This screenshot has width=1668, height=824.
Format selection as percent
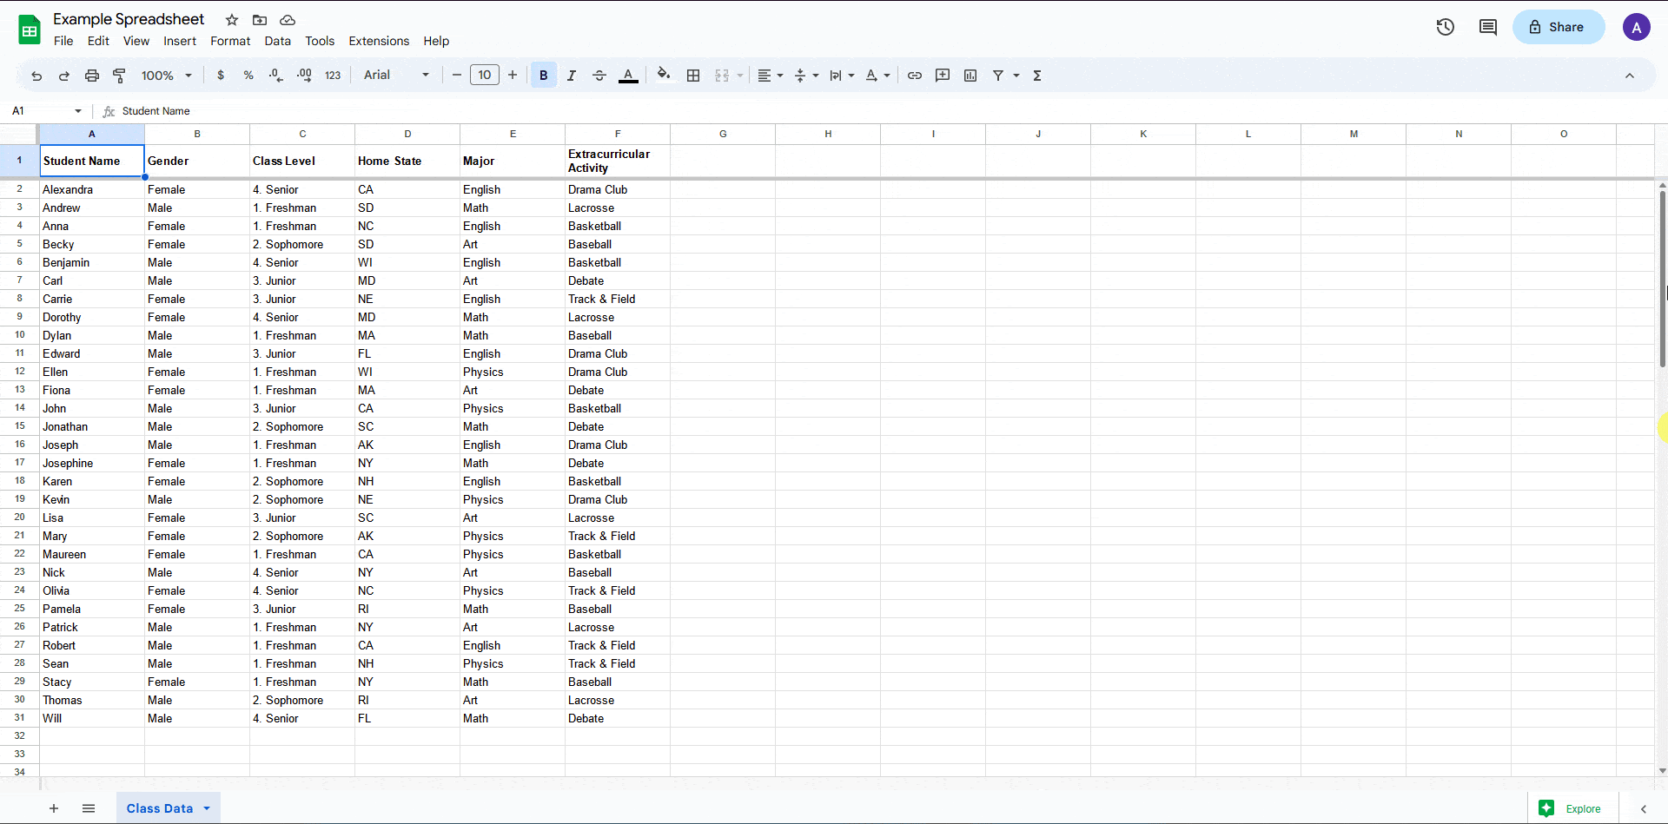click(248, 76)
